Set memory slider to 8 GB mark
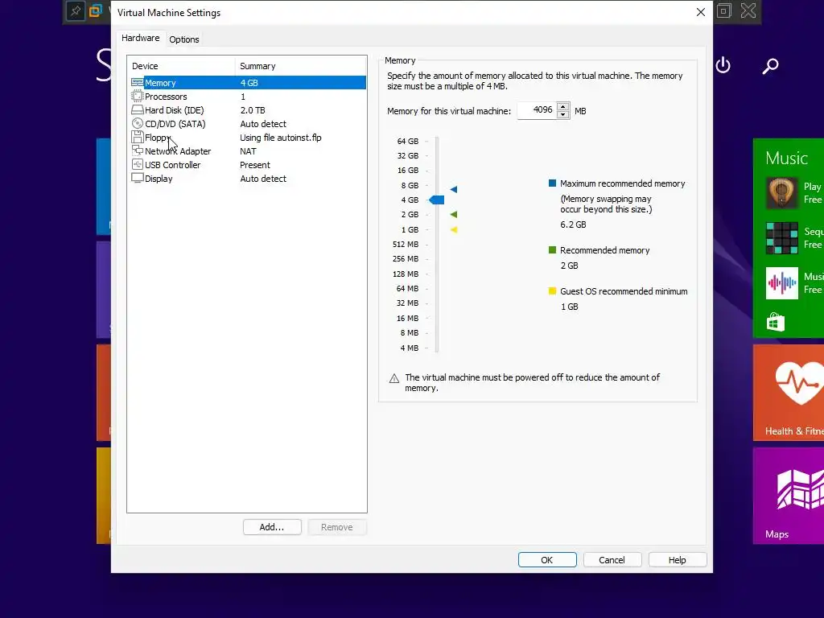This screenshot has width=824, height=618. coord(437,186)
